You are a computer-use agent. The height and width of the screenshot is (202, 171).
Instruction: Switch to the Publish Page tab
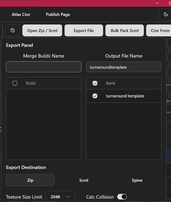click(58, 14)
